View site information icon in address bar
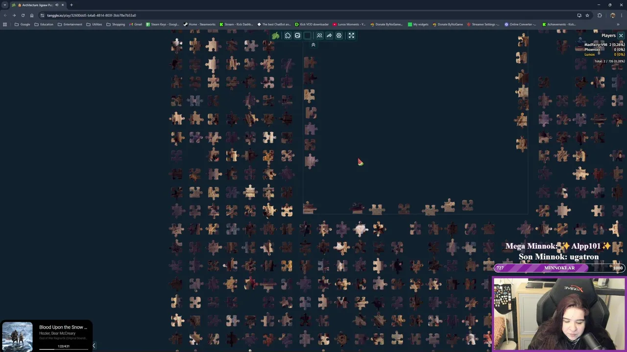 pyautogui.click(x=43, y=15)
